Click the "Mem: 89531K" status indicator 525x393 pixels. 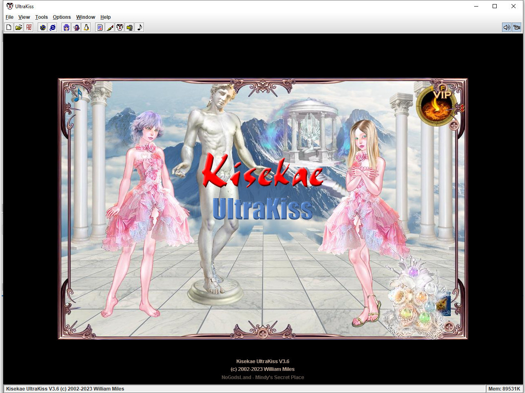(x=504, y=389)
